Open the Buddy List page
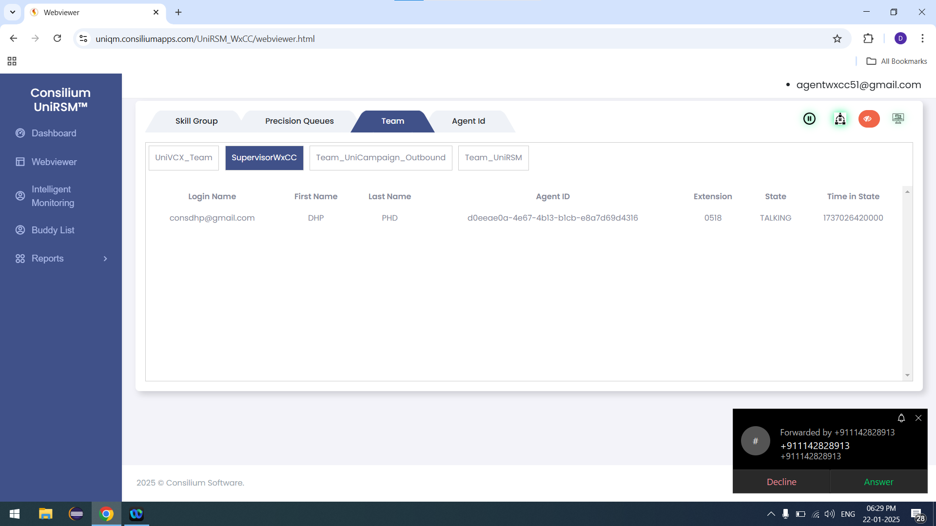936x526 pixels. [53, 230]
